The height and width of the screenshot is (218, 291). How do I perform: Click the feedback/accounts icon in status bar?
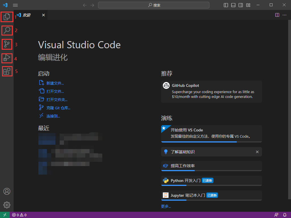tap(276, 215)
